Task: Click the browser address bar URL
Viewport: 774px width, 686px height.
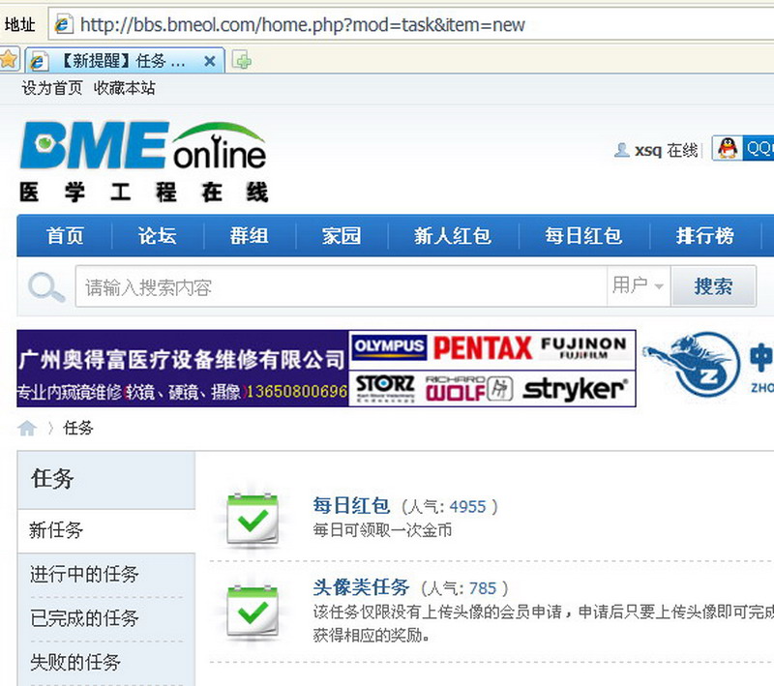Action: (x=302, y=24)
